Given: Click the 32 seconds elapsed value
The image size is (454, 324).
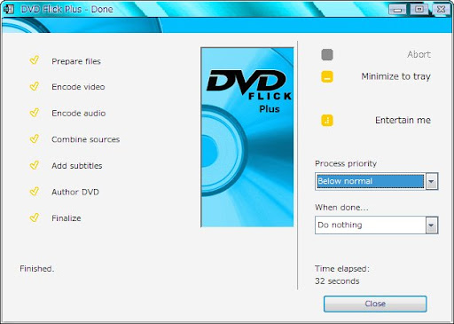Looking at the screenshot, I should [x=337, y=281].
